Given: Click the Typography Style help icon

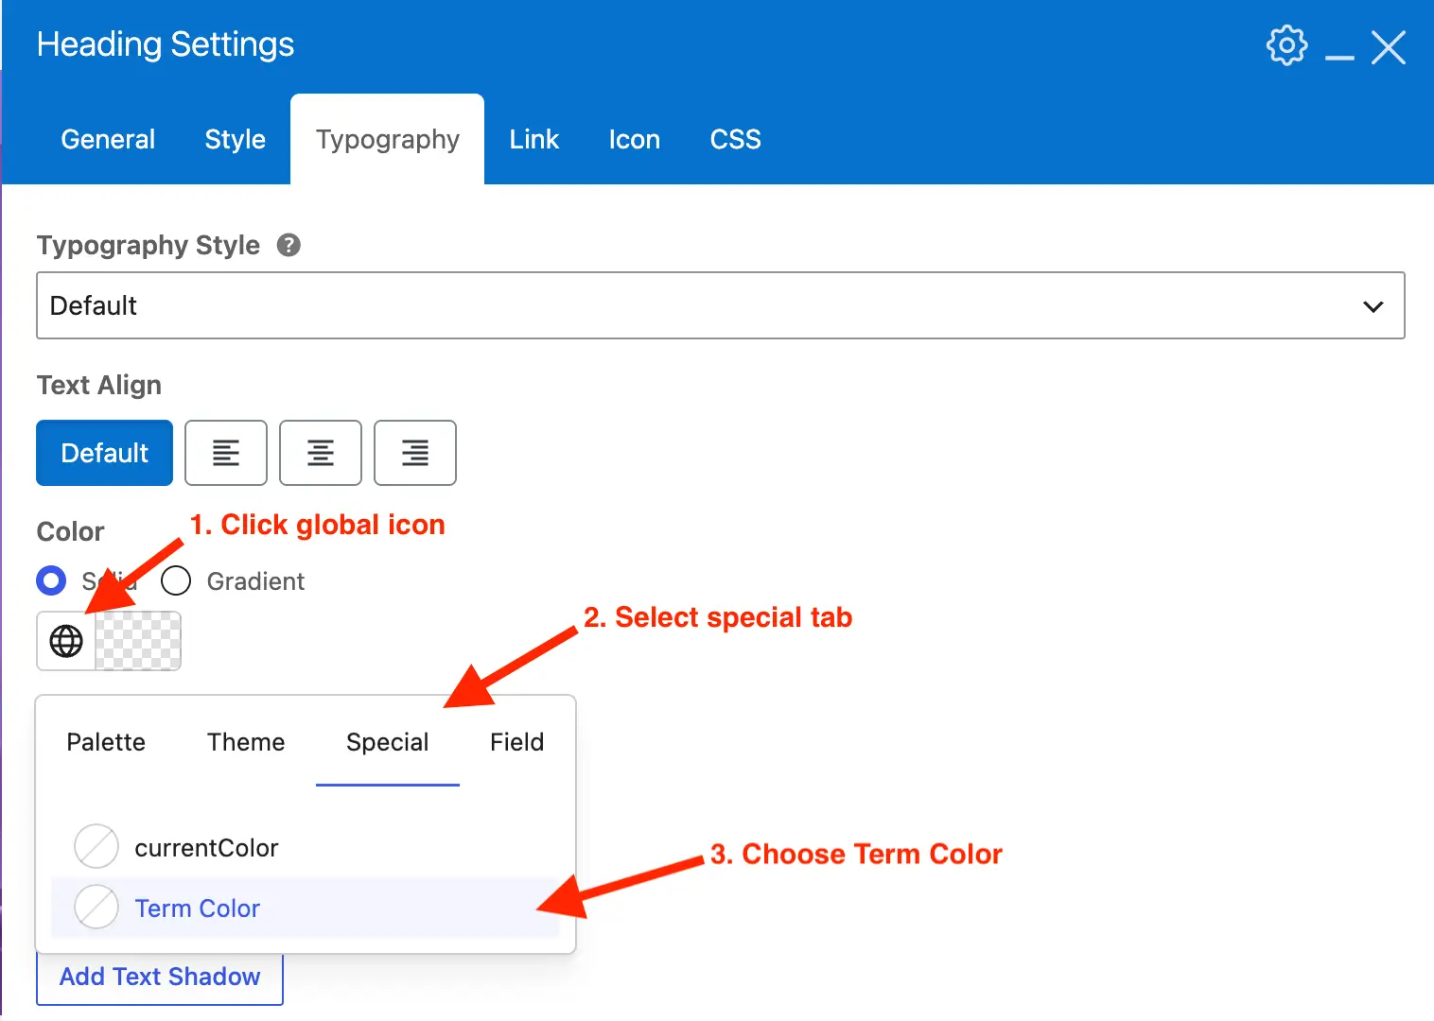Looking at the screenshot, I should coord(289,245).
